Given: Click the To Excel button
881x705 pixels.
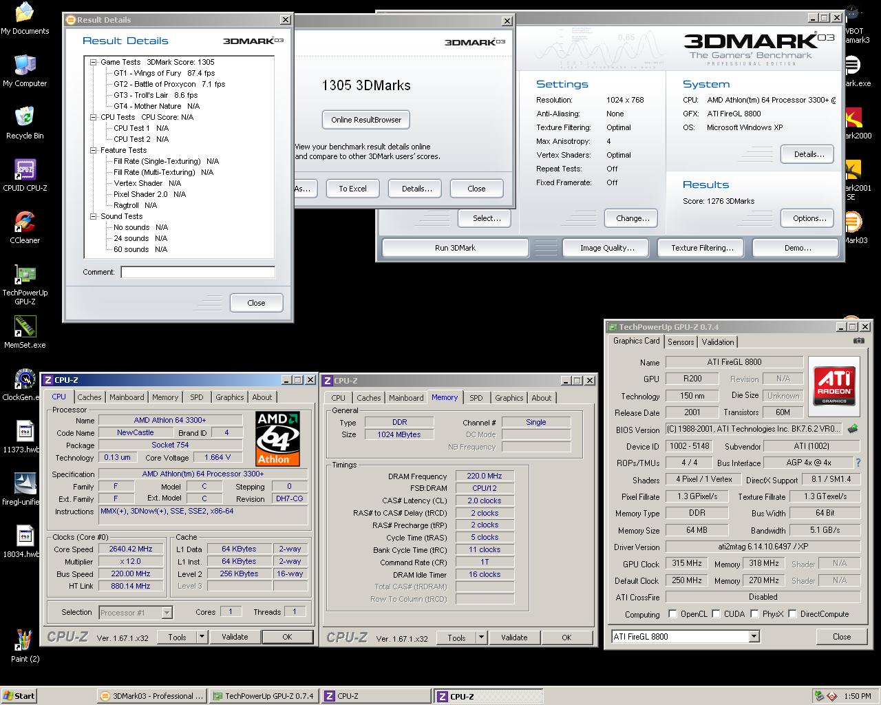Looking at the screenshot, I should pyautogui.click(x=352, y=189).
